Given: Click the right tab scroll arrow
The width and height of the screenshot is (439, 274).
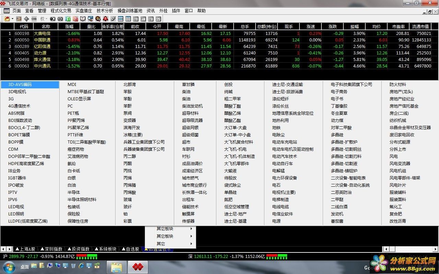Looking at the screenshot, I should pyautogui.click(x=9, y=249).
